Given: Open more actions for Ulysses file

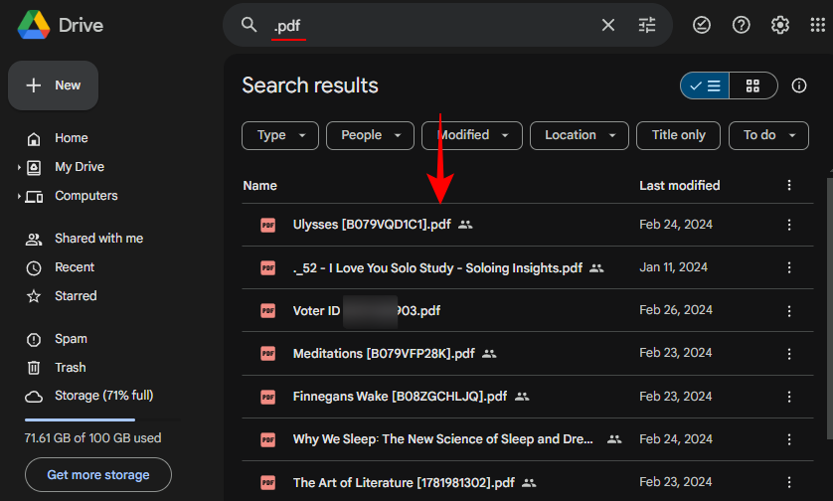Looking at the screenshot, I should tap(789, 225).
